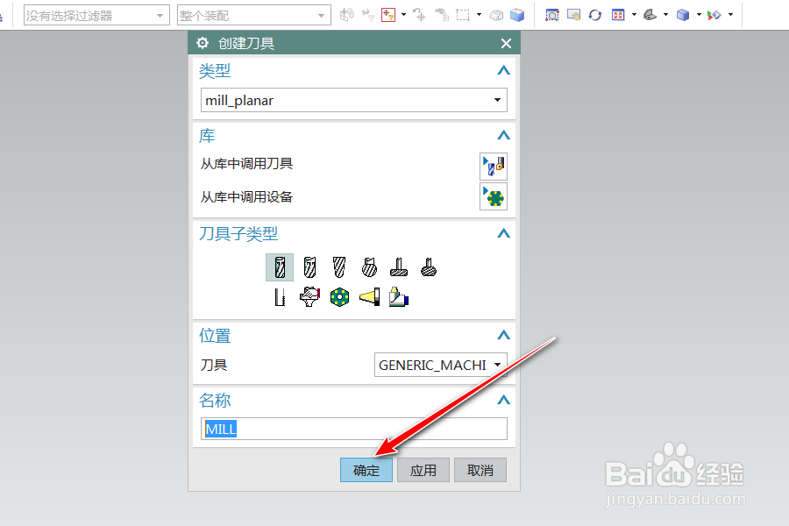The image size is (789, 526).
Task: Click the 确定 button
Action: point(366,470)
